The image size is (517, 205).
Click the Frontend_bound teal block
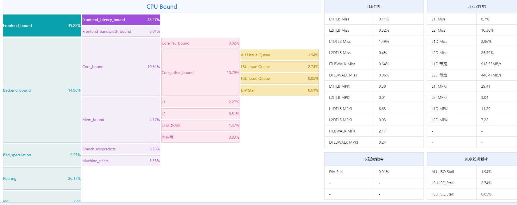pyautogui.click(x=42, y=25)
